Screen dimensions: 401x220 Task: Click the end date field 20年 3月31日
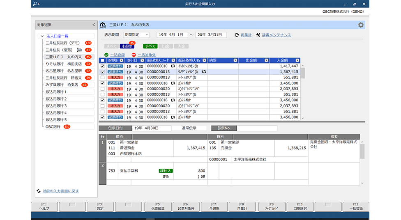(x=211, y=35)
